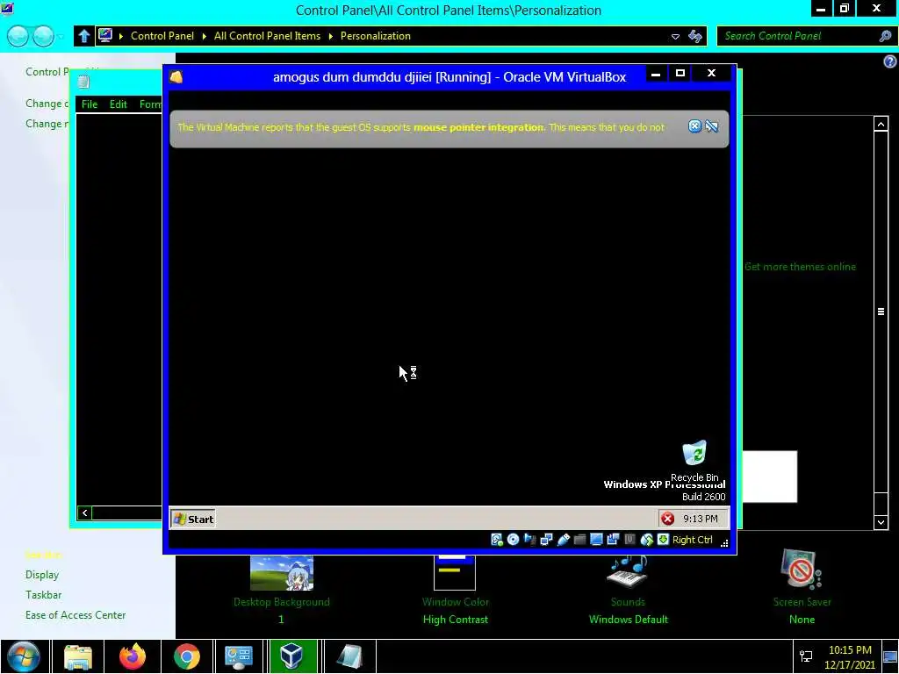Switch to Control Panel taskbar button
This screenshot has width=899, height=674.
239,656
